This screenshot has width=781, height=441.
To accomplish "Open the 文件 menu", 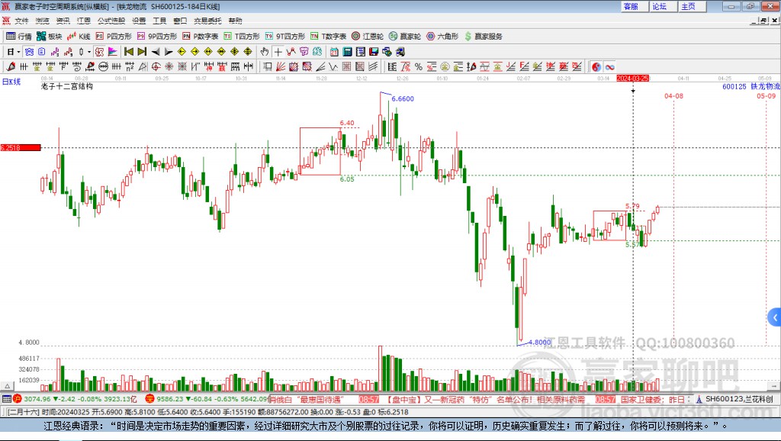I will point(21,21).
